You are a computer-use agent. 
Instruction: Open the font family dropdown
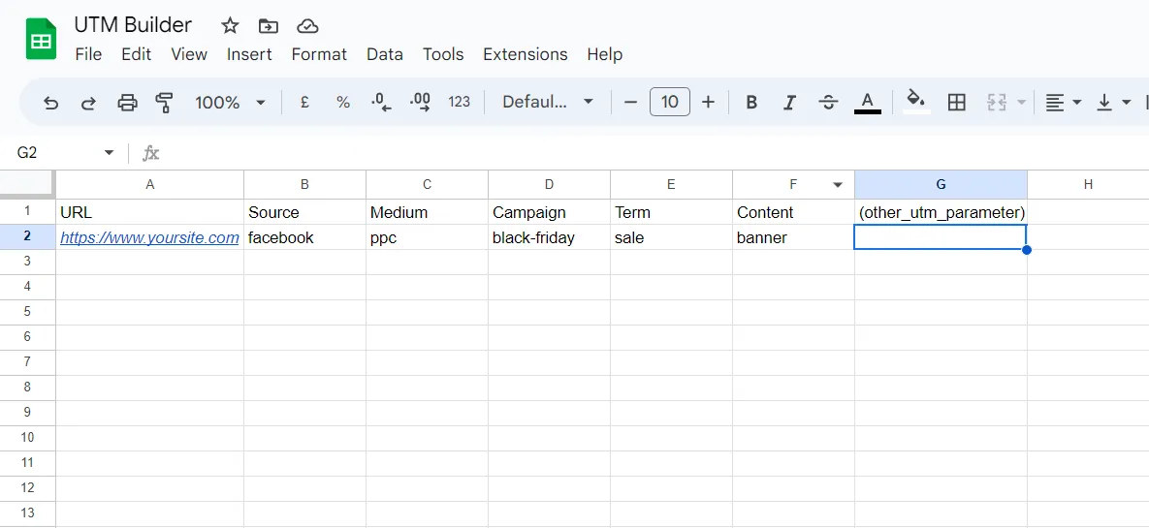pyautogui.click(x=548, y=103)
